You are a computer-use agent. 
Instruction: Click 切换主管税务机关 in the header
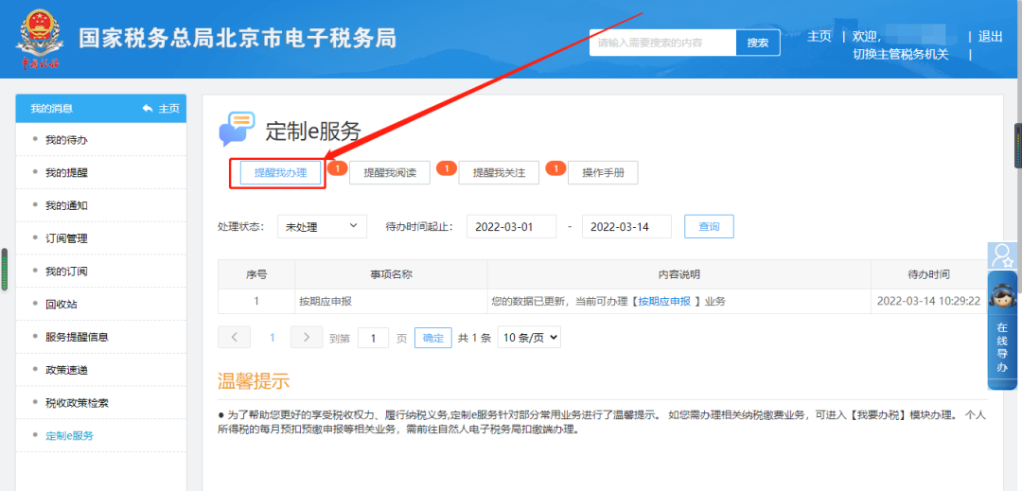pyautogui.click(x=902, y=55)
